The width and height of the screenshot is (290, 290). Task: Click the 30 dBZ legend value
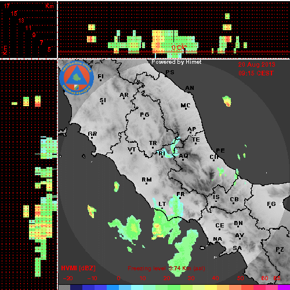click(x=191, y=278)
